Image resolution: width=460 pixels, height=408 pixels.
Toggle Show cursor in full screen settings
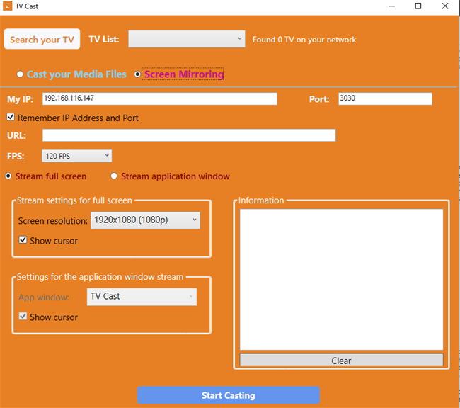(23, 240)
